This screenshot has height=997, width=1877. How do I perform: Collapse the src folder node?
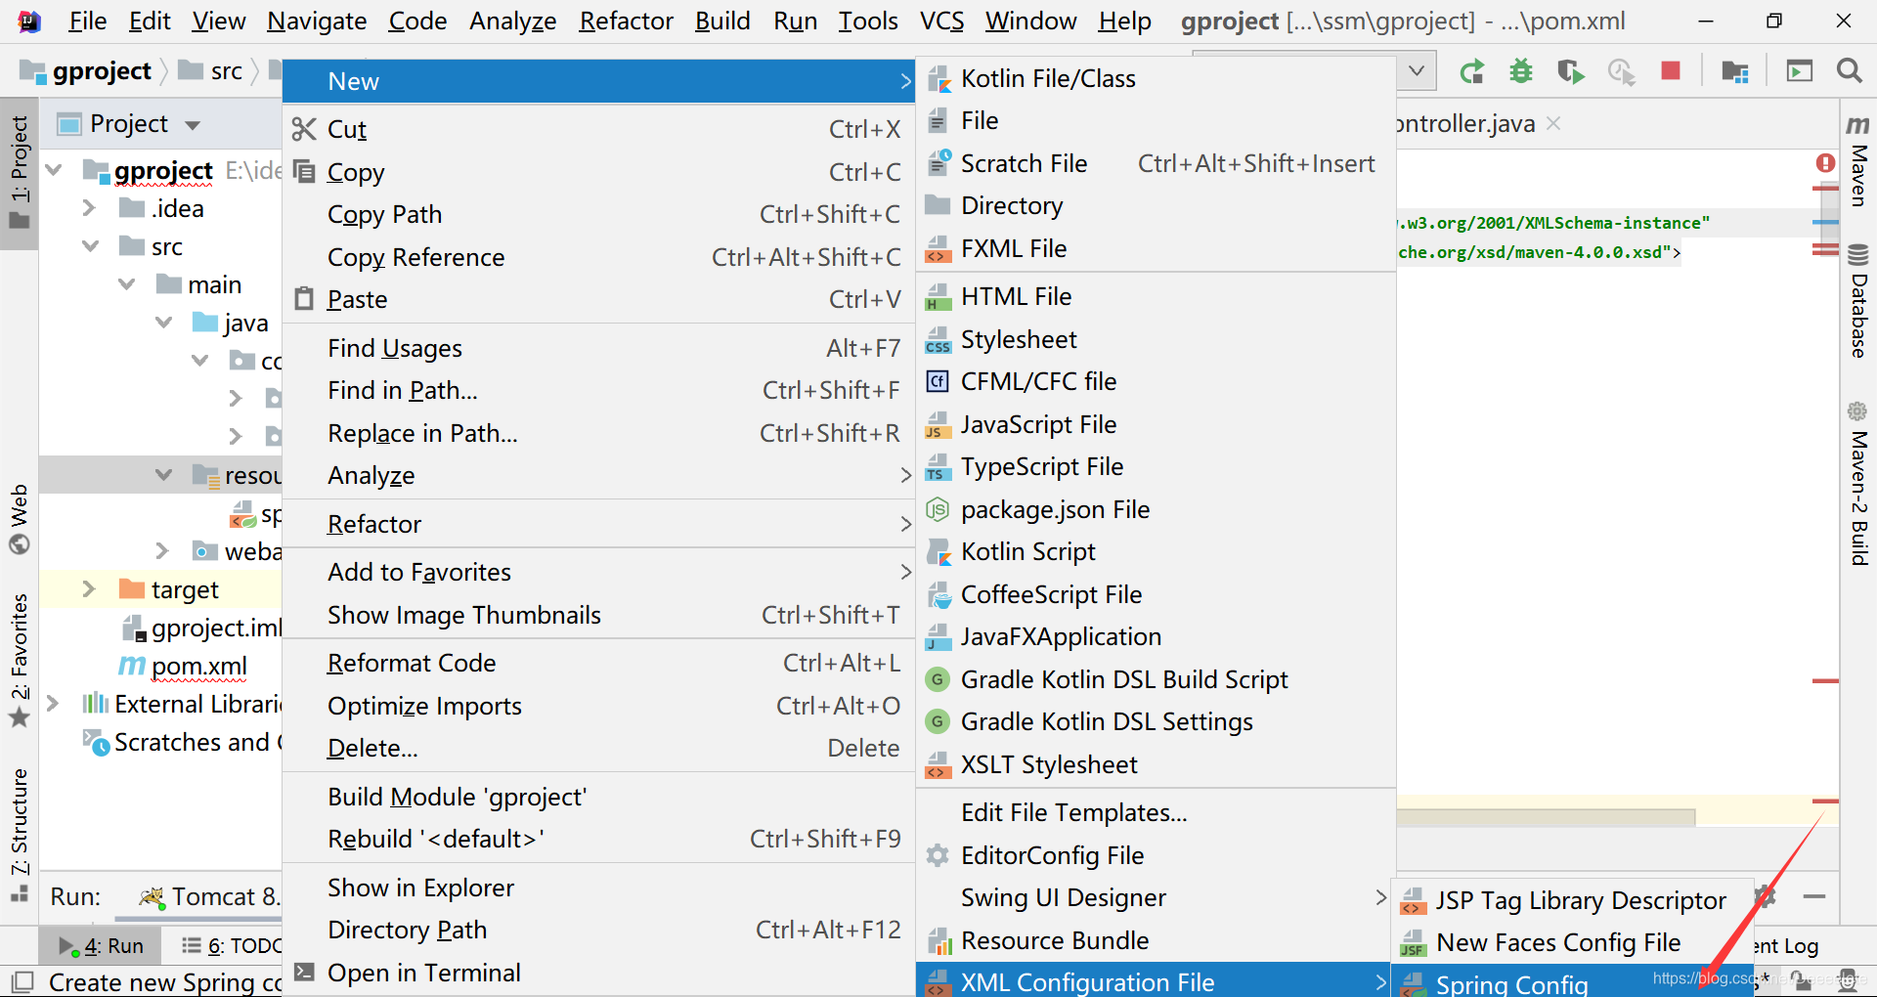[90, 246]
